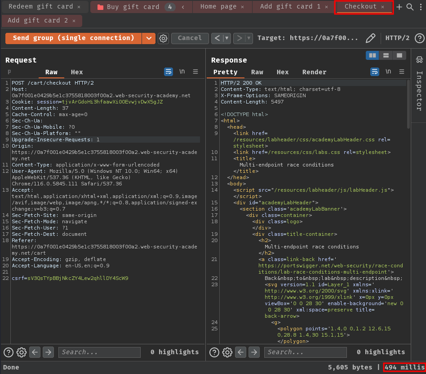Toggle line wrap in Request panel
This screenshot has height=374, width=426.
169,72
